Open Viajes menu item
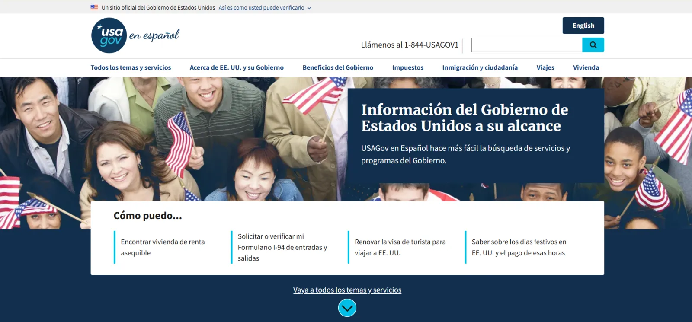The height and width of the screenshot is (322, 692). [x=545, y=67]
